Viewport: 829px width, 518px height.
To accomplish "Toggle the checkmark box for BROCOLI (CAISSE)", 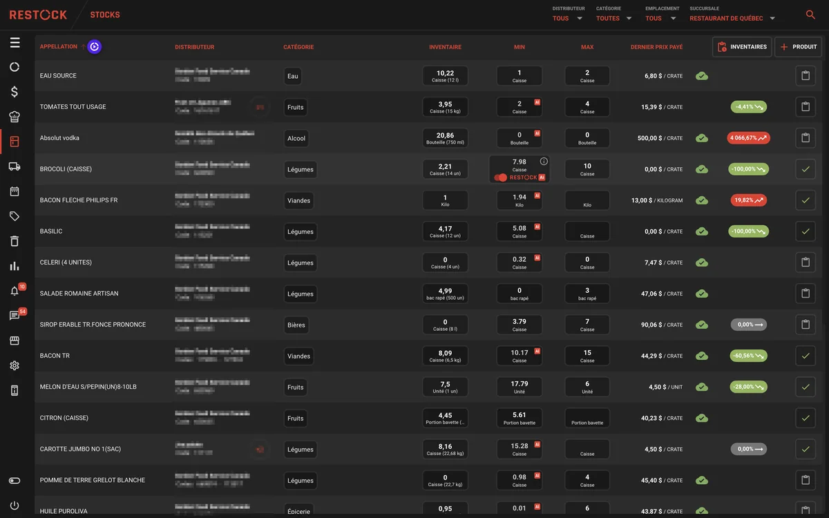I will pos(806,169).
